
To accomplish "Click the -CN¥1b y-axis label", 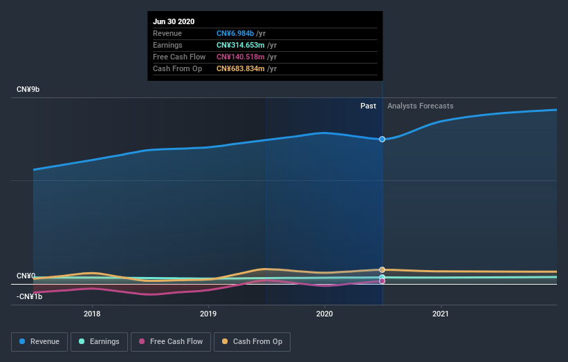I will (29, 296).
